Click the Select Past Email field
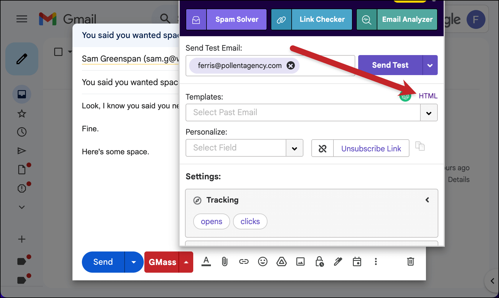The image size is (499, 298). coord(303,112)
